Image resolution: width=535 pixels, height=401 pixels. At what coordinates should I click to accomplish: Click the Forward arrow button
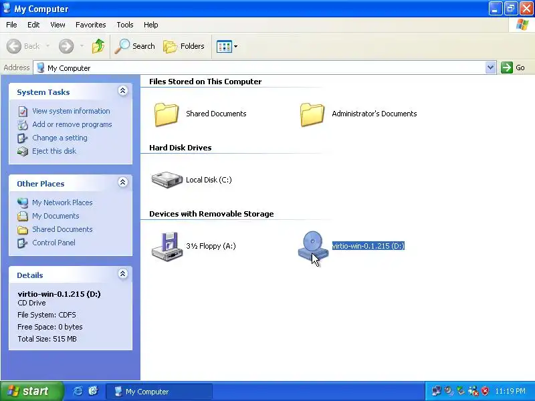click(x=66, y=46)
